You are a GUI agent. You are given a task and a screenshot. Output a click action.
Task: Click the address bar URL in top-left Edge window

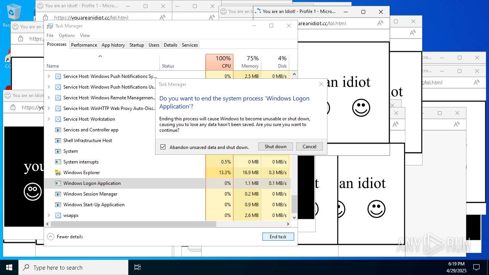click(x=91, y=18)
